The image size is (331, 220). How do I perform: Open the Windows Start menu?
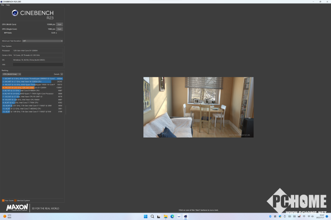click(146, 216)
